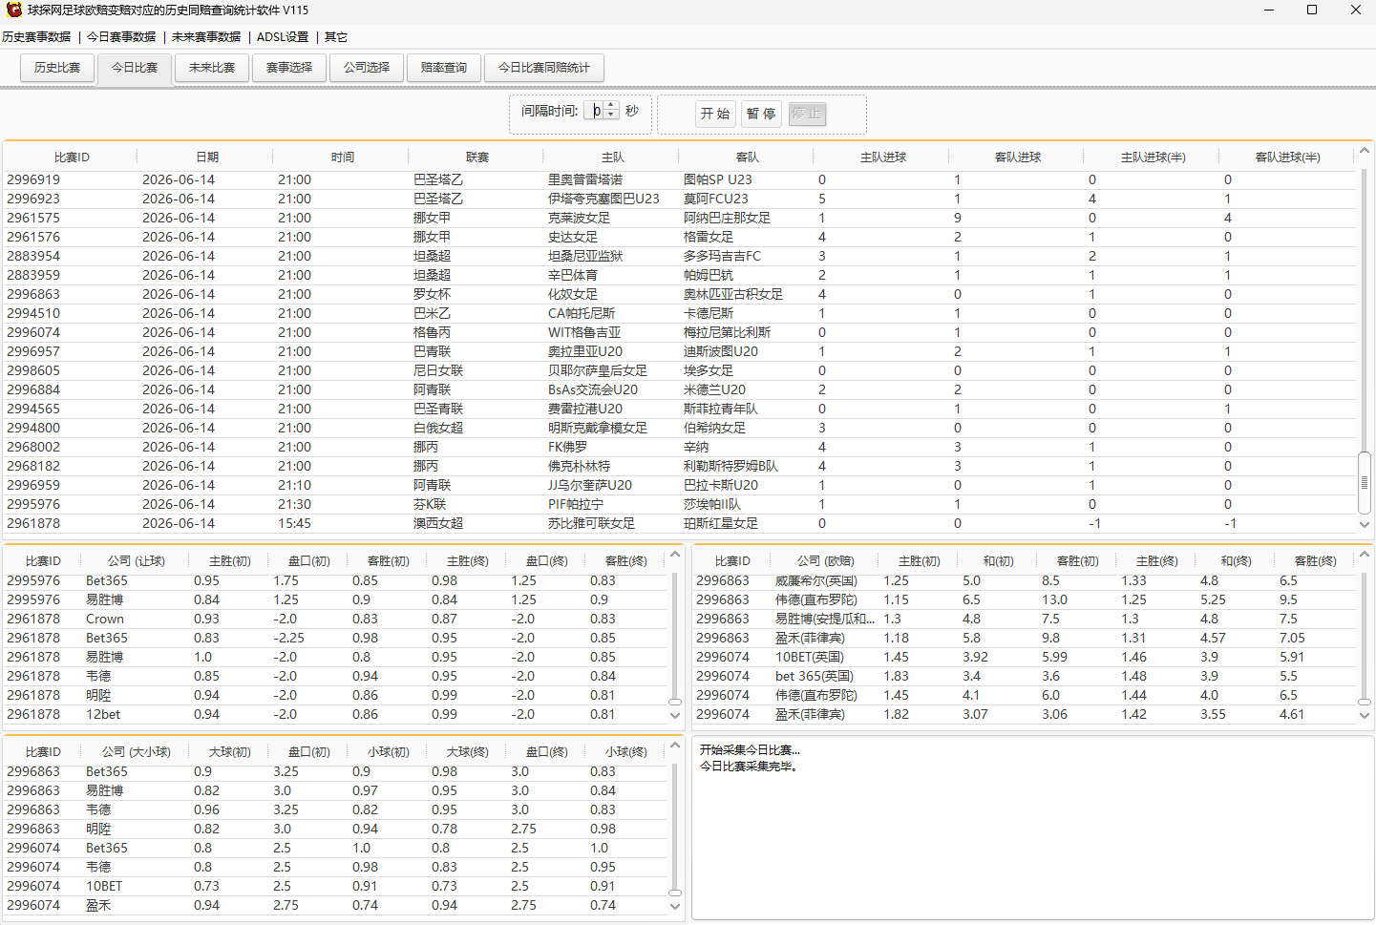Open the 历史赛事数据 menu
Viewport: 1376px width, 925px height.
coord(36,37)
